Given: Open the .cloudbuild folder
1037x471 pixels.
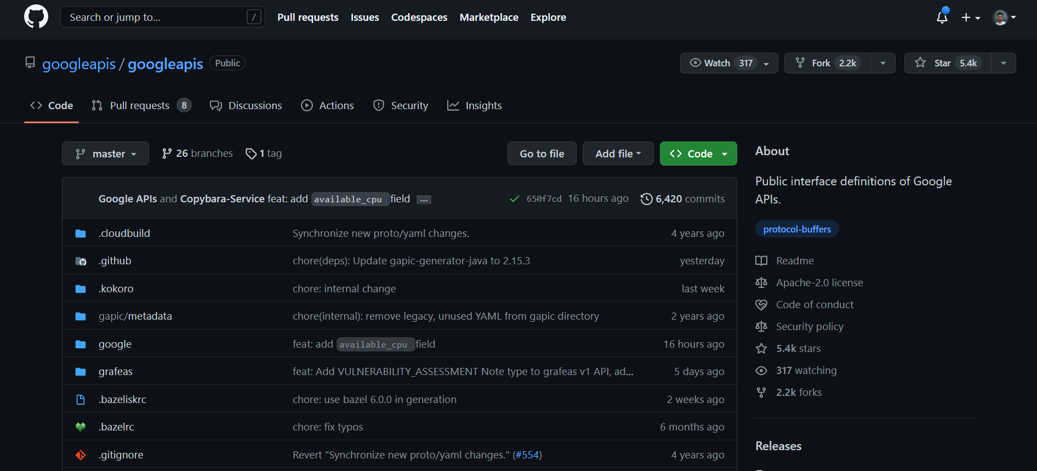Looking at the screenshot, I should pos(124,234).
